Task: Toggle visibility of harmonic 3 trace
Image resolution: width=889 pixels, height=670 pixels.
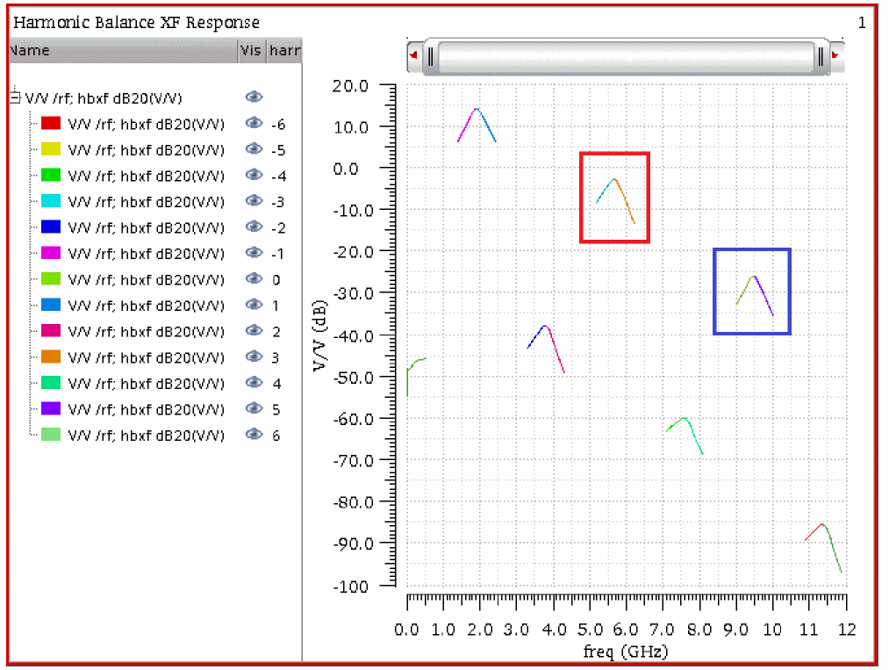Action: 254,357
